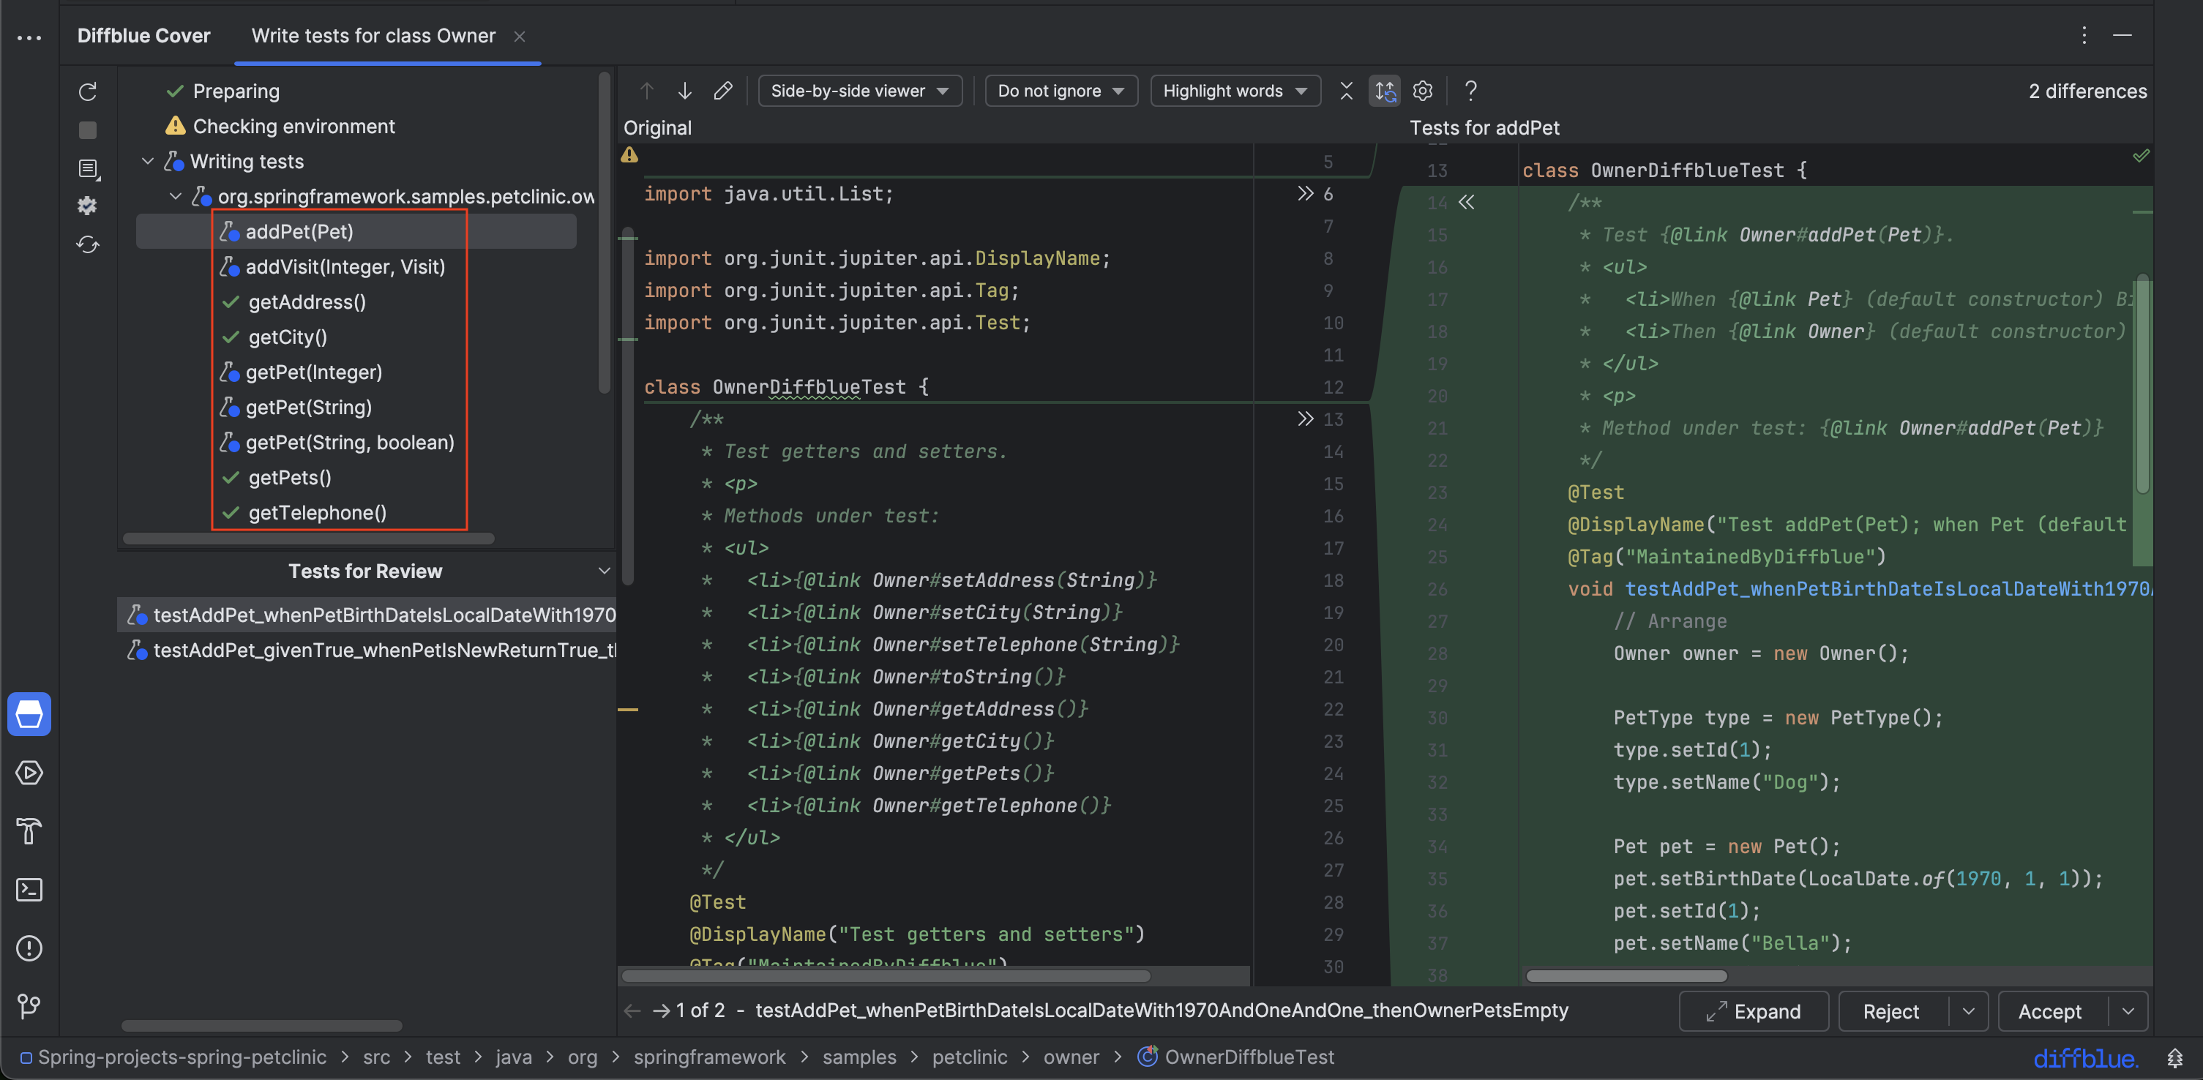Go to previous test with back arrow

(x=632, y=1010)
